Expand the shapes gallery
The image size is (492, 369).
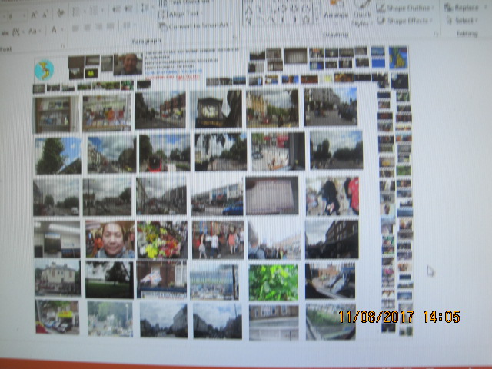(x=317, y=21)
